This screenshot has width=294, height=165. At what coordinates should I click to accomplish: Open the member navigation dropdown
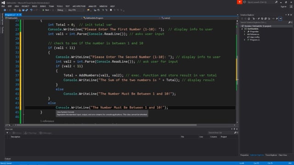click(199, 18)
